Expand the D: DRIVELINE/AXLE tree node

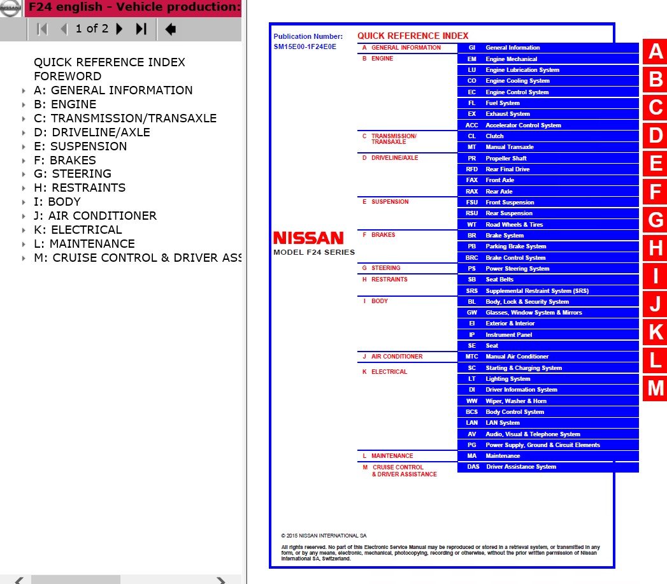tap(24, 132)
